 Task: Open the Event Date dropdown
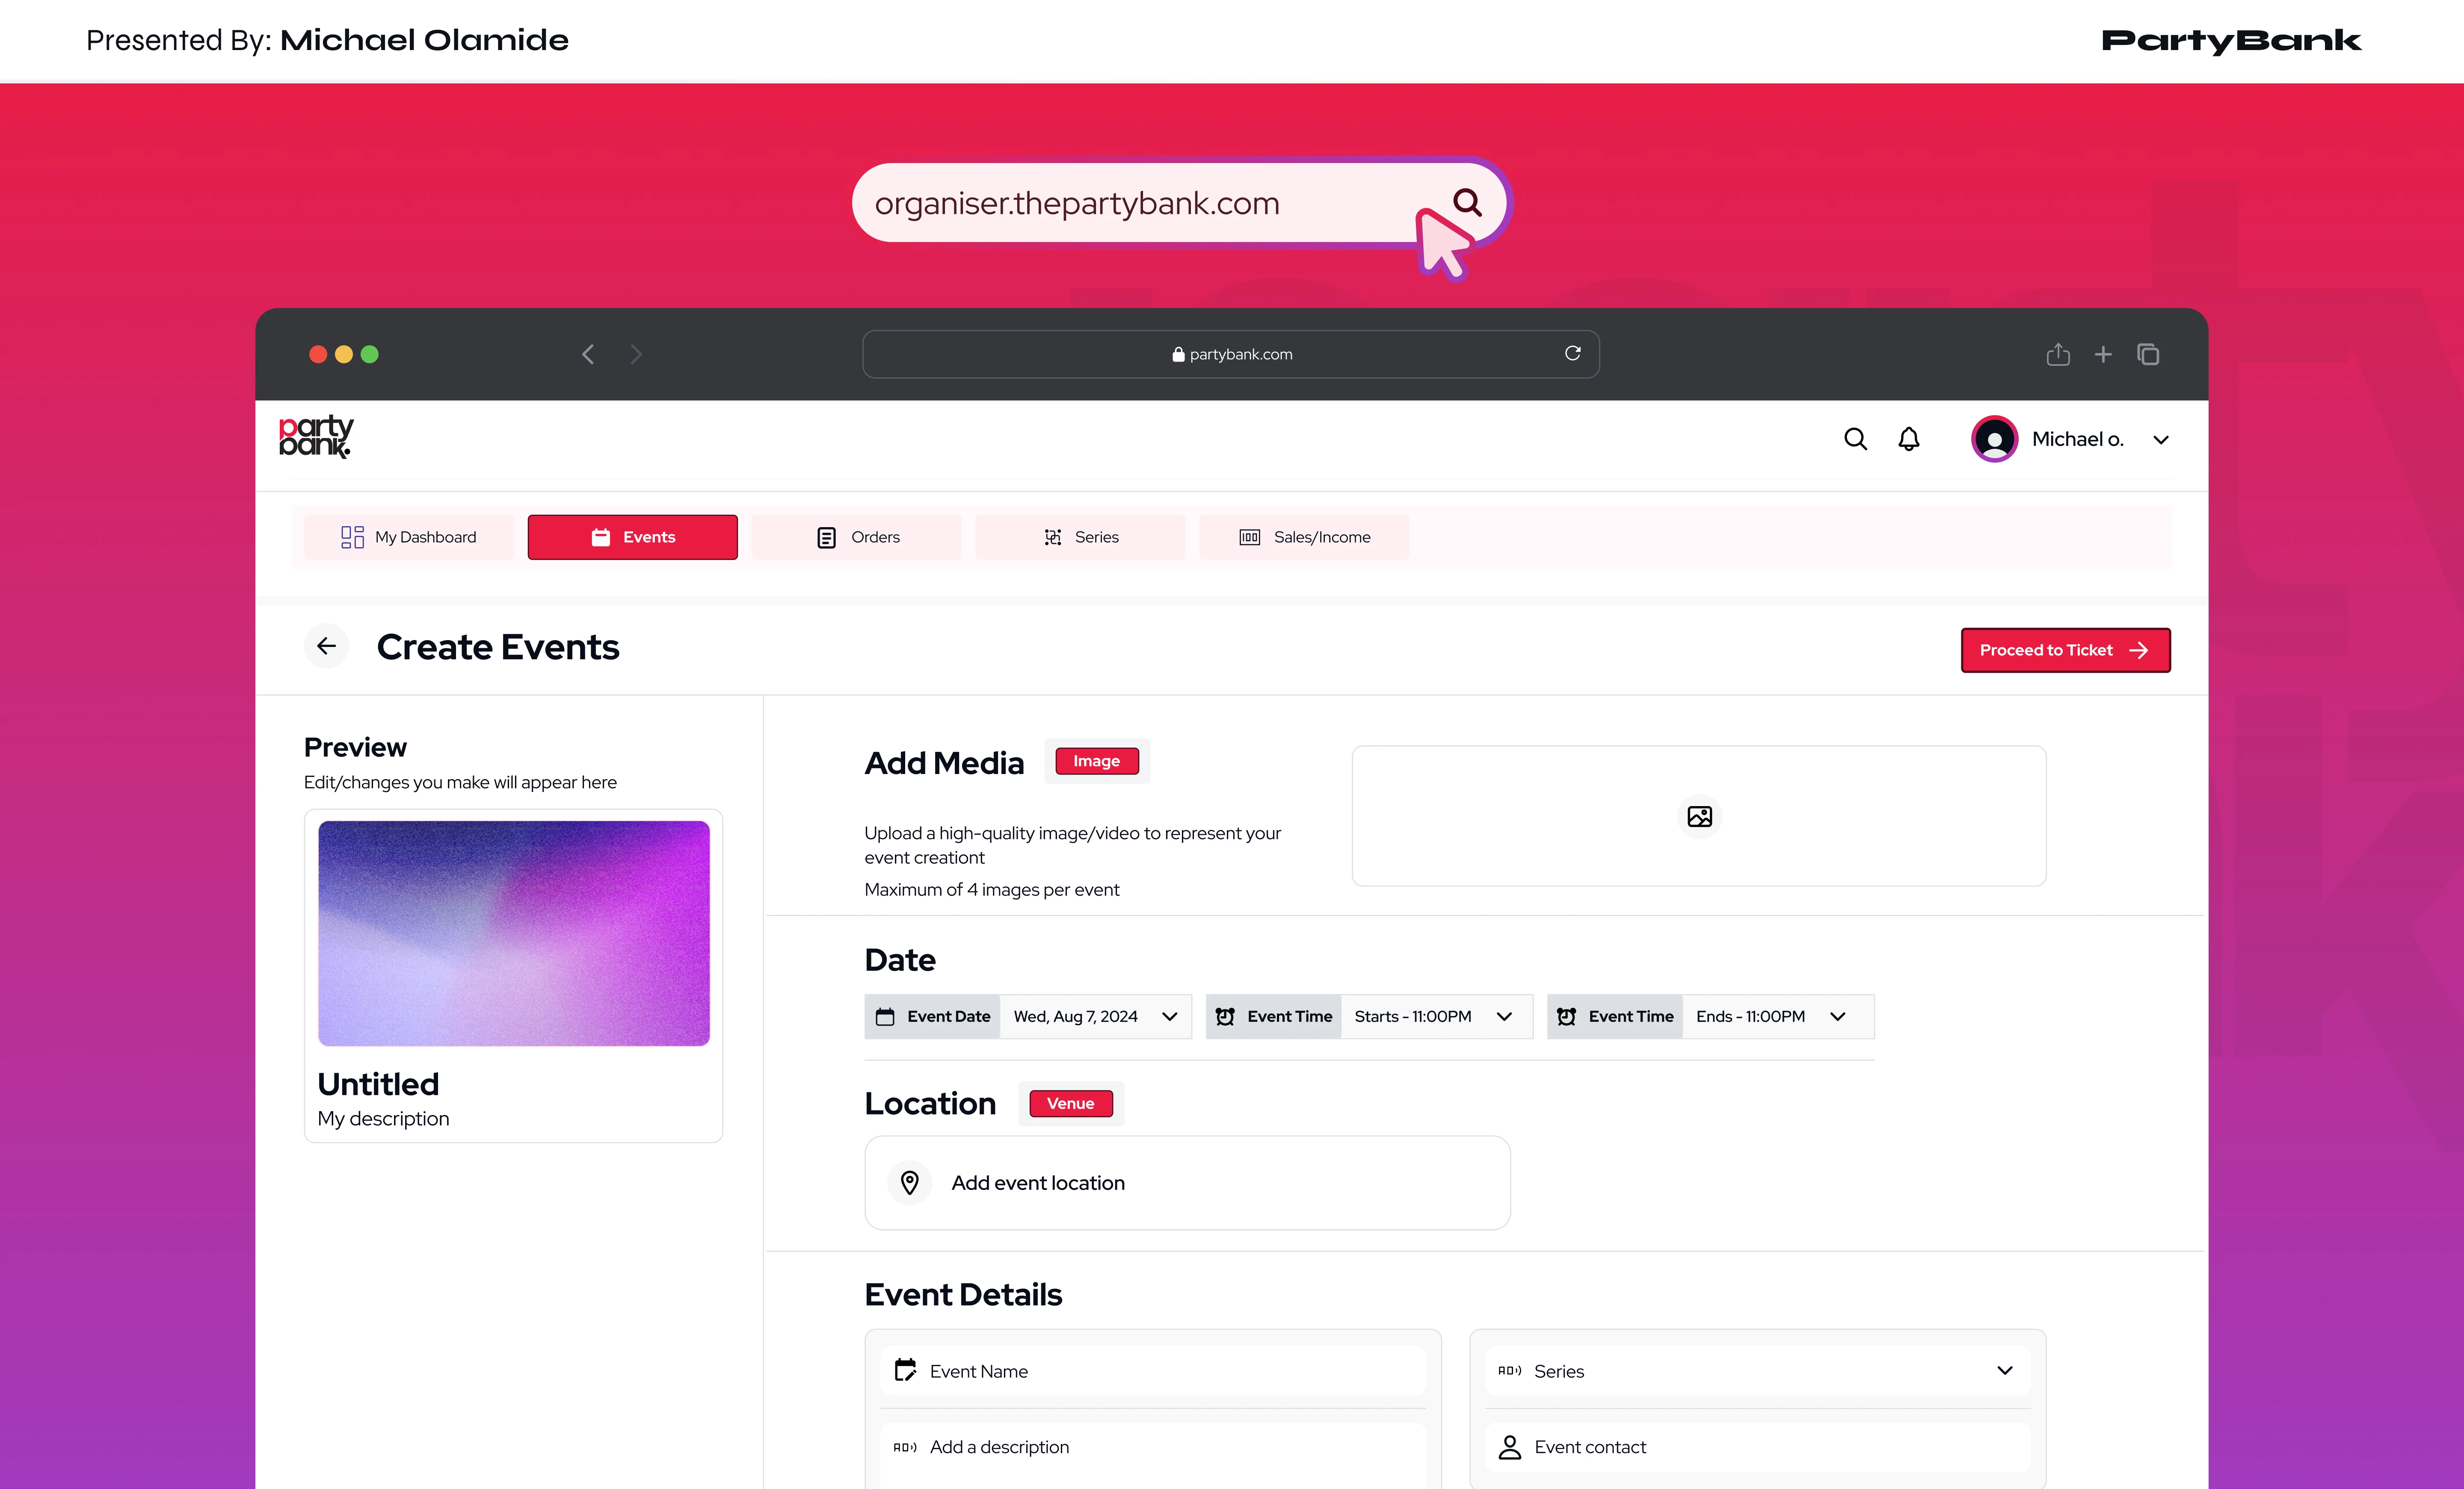point(1095,1016)
